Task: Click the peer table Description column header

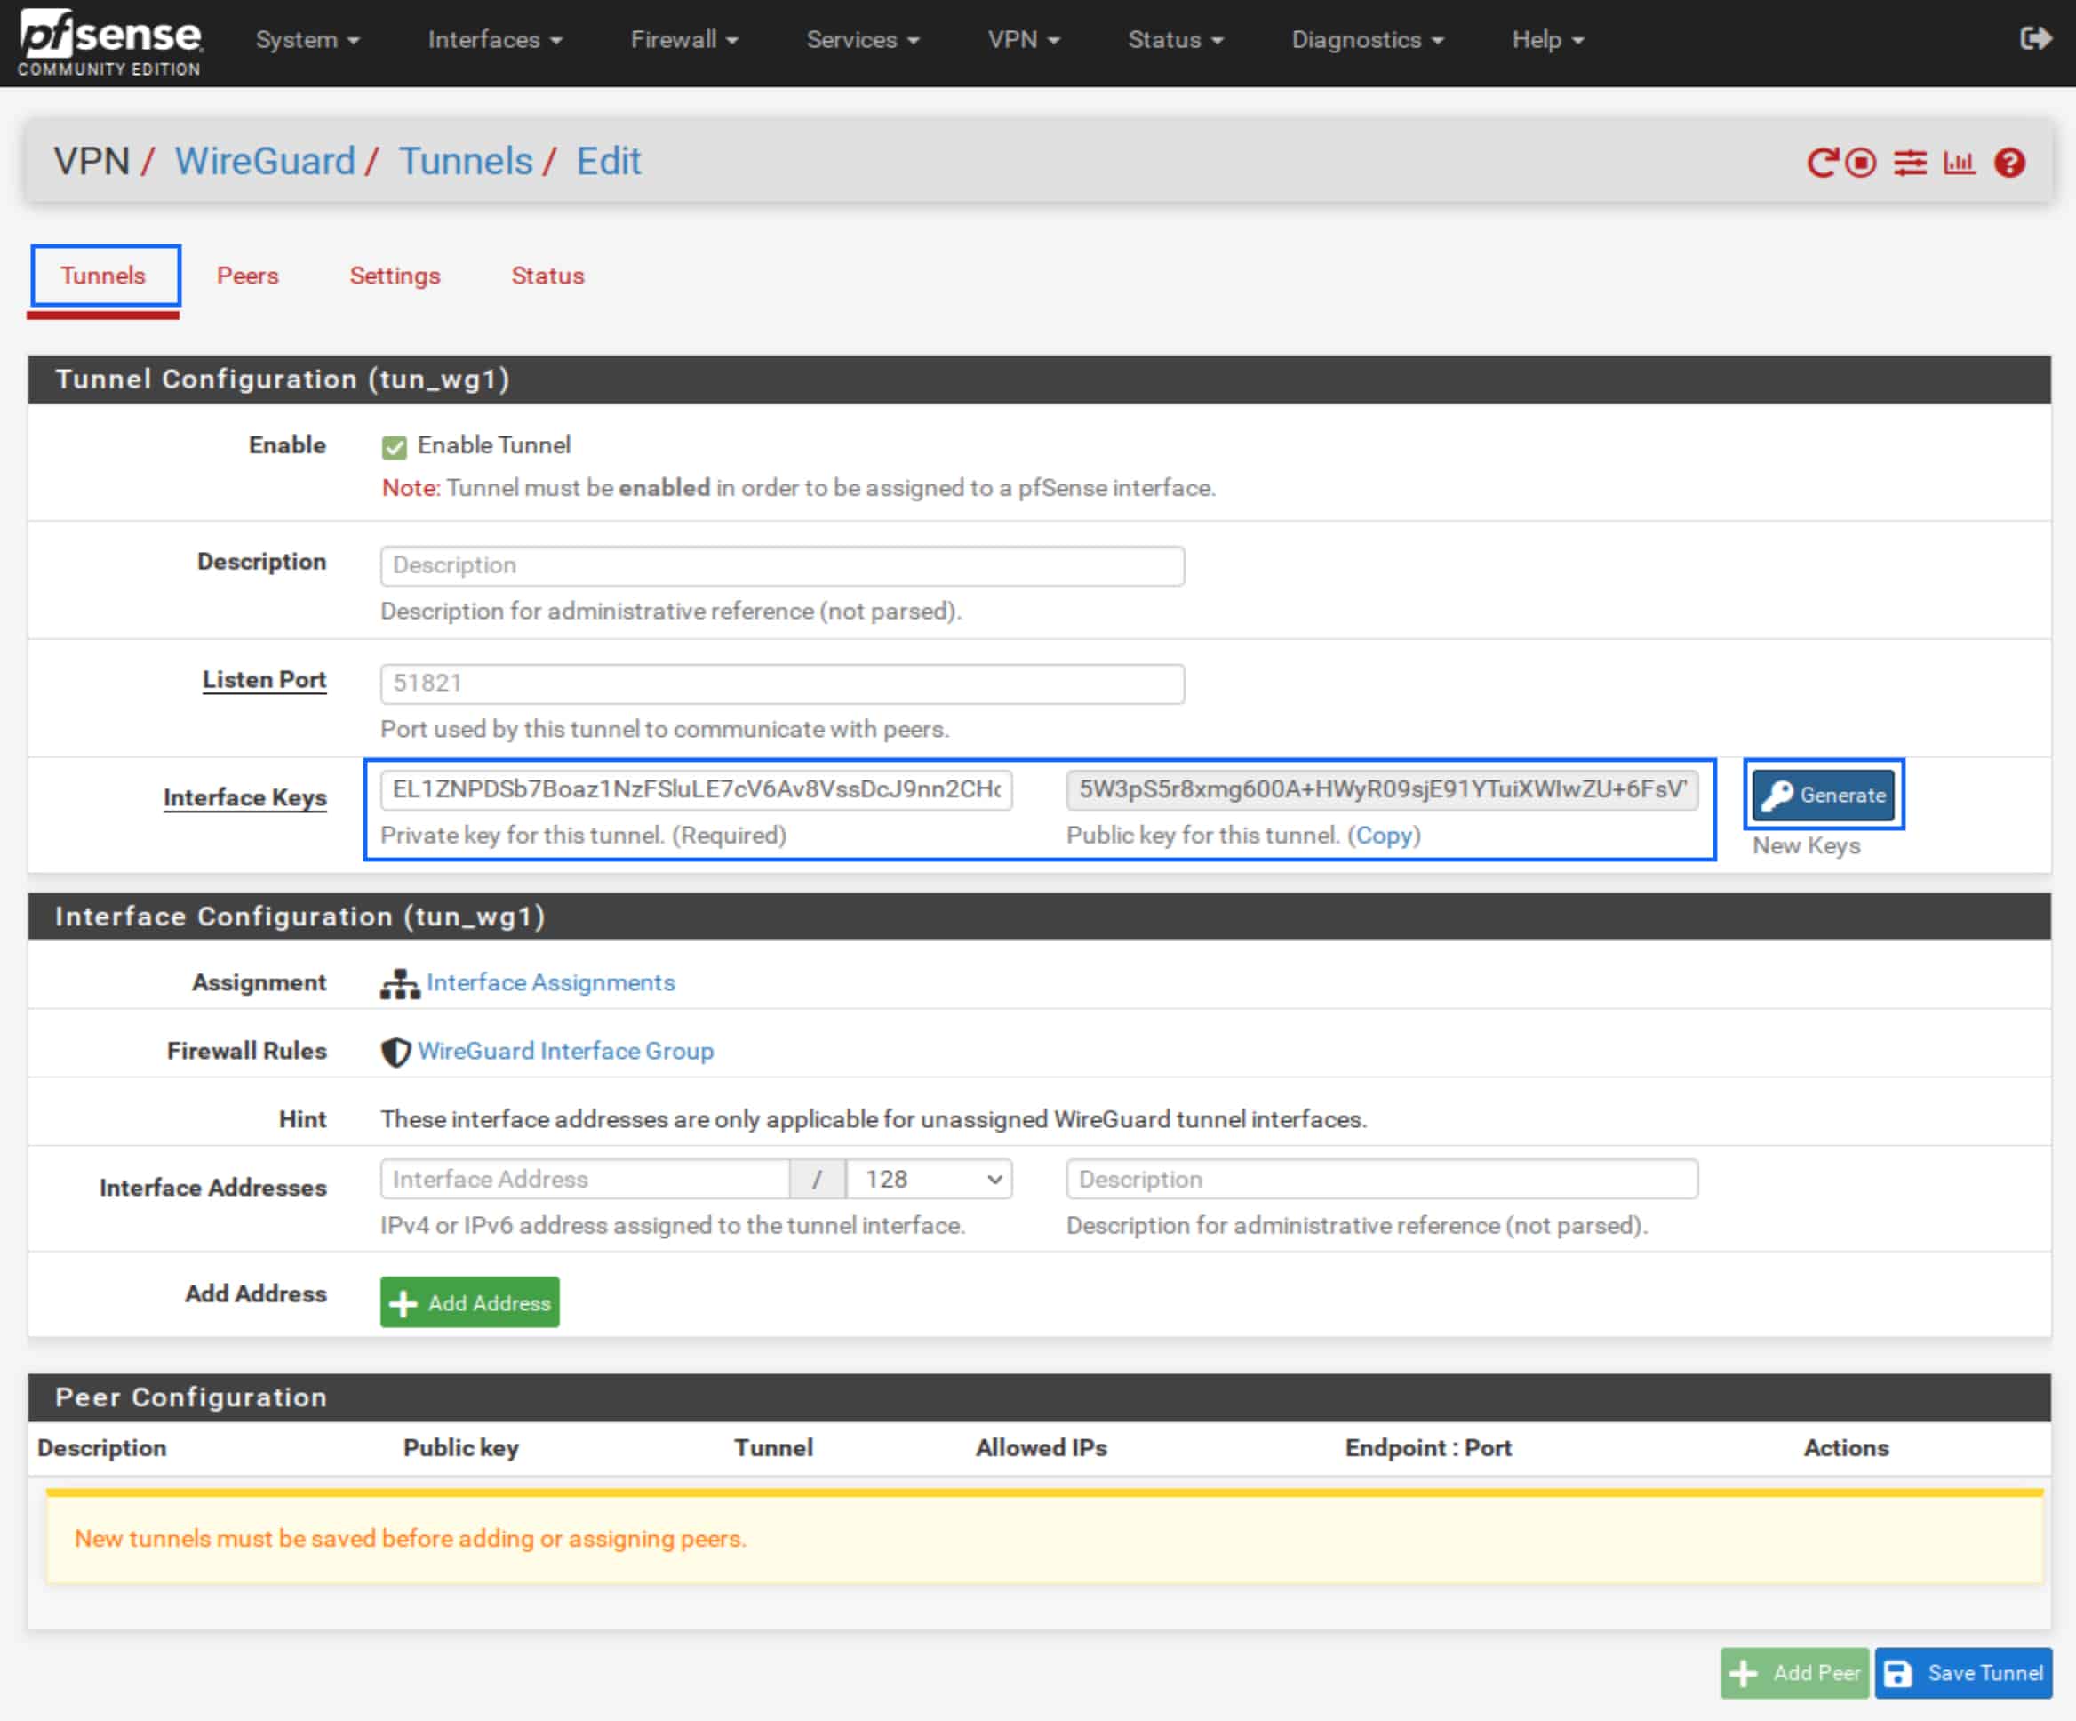Action: 102,1448
